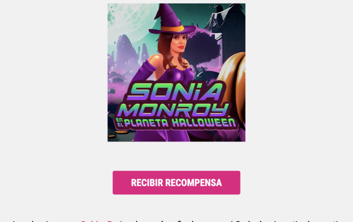Click the Sonia Monroy Halloween game thumbnail
This screenshot has width=353, height=222.
[177, 72]
